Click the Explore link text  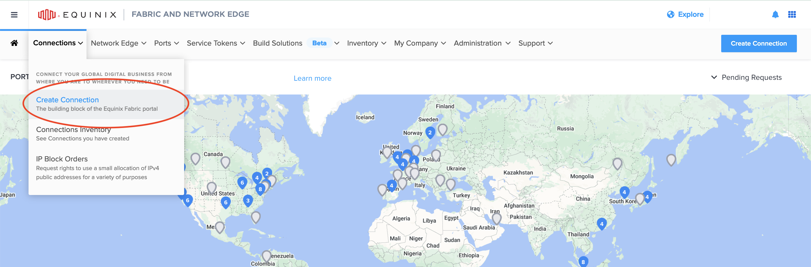[691, 14]
